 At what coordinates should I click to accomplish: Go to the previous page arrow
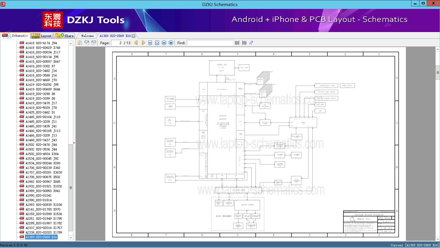pos(136,43)
